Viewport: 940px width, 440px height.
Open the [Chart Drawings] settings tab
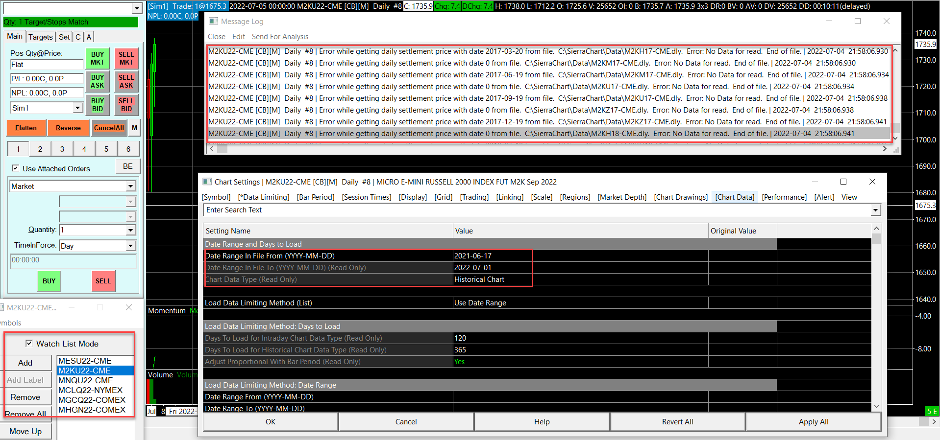[681, 197]
